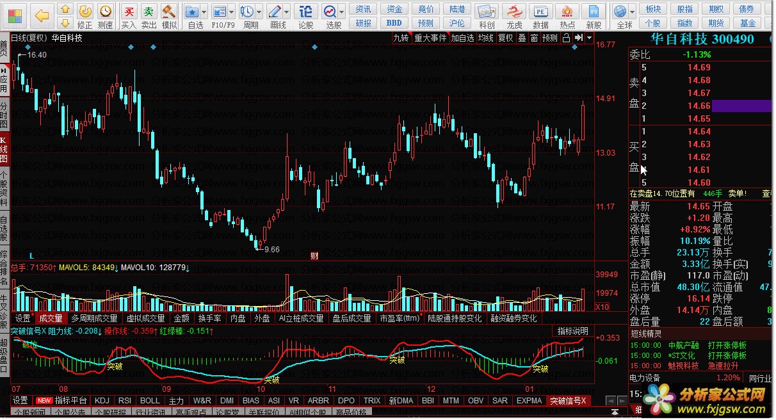Toggle the 九转 indicator
This screenshot has height=420, width=776.
[x=401, y=38]
